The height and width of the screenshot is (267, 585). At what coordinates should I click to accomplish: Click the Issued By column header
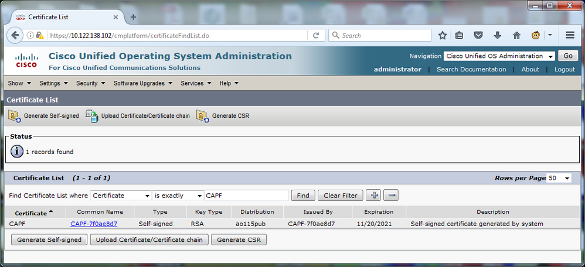318,212
